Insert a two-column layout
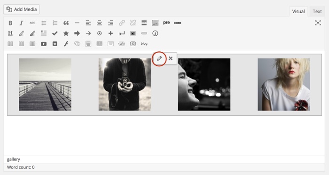 point(10,44)
